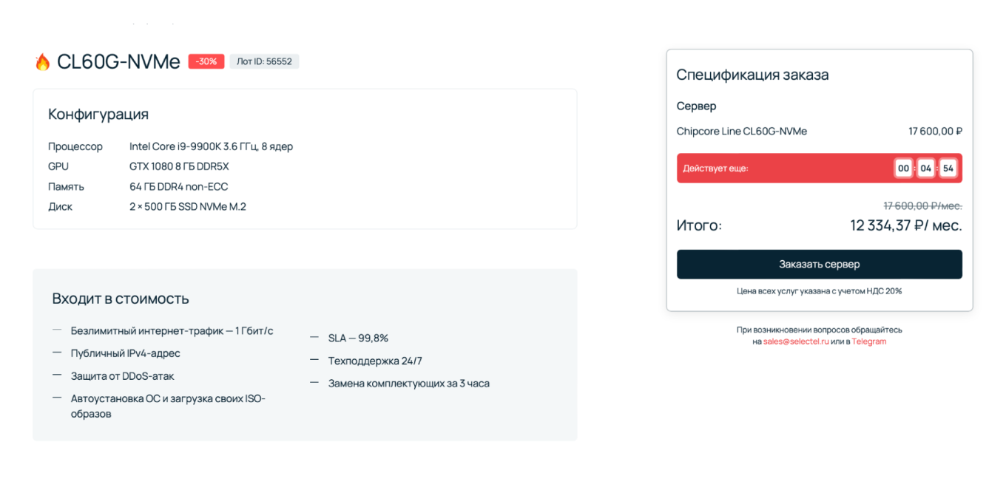Screen dimensions: 1006x490
Task: Click the crossed-out 17 600,00 ₽/мес. price
Action: point(922,206)
